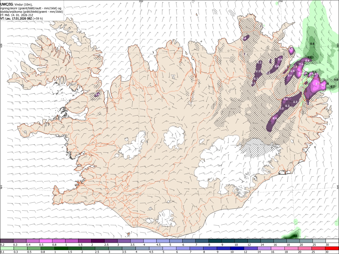This screenshot has width=339, height=254.
Task: Click the lower legend's light pink 16 swatch
Action: pyautogui.click(x=278, y=248)
